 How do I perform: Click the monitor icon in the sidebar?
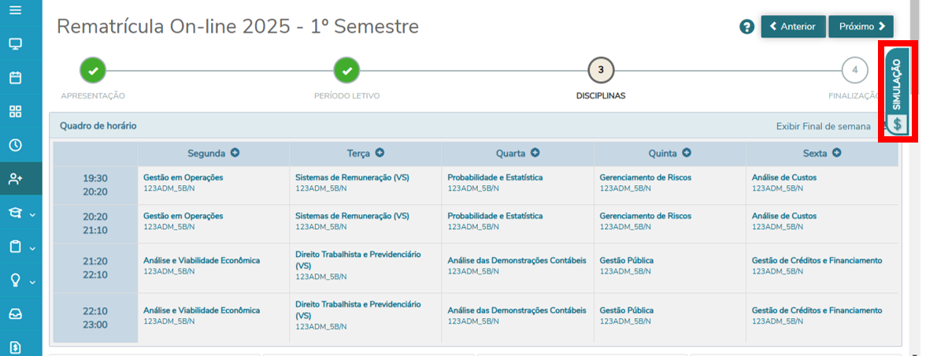click(15, 44)
